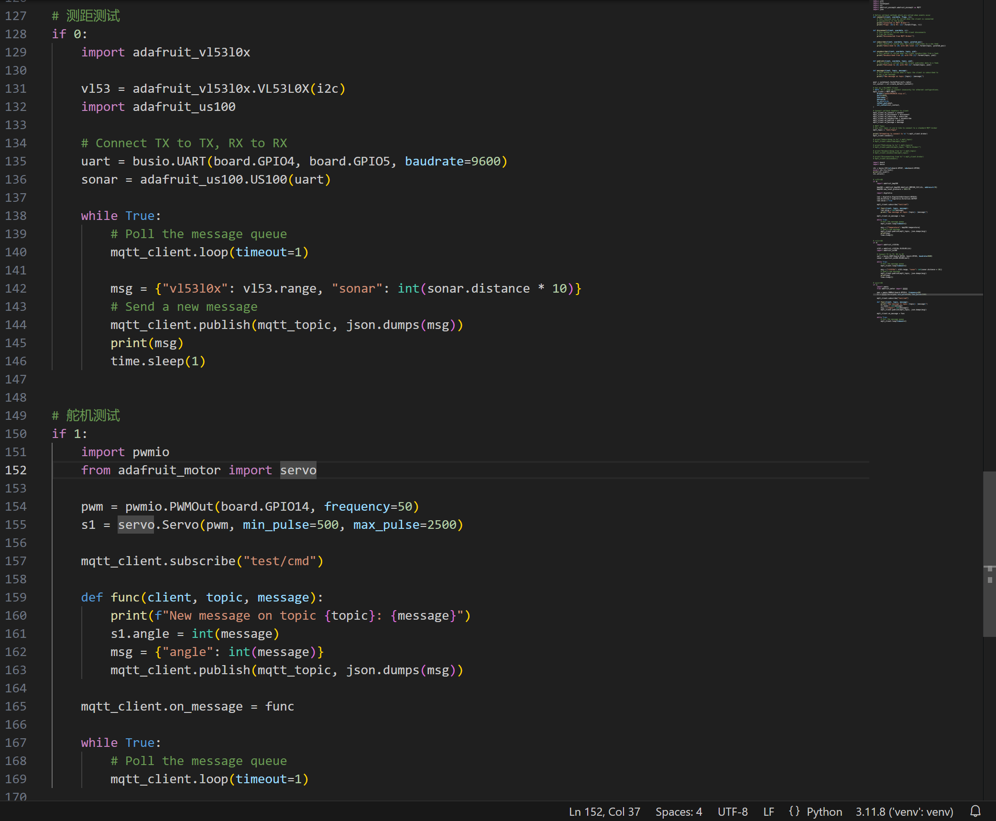Click 'US100(uart)' constructor on line 136
This screenshot has height=821, width=996.
tap(291, 179)
